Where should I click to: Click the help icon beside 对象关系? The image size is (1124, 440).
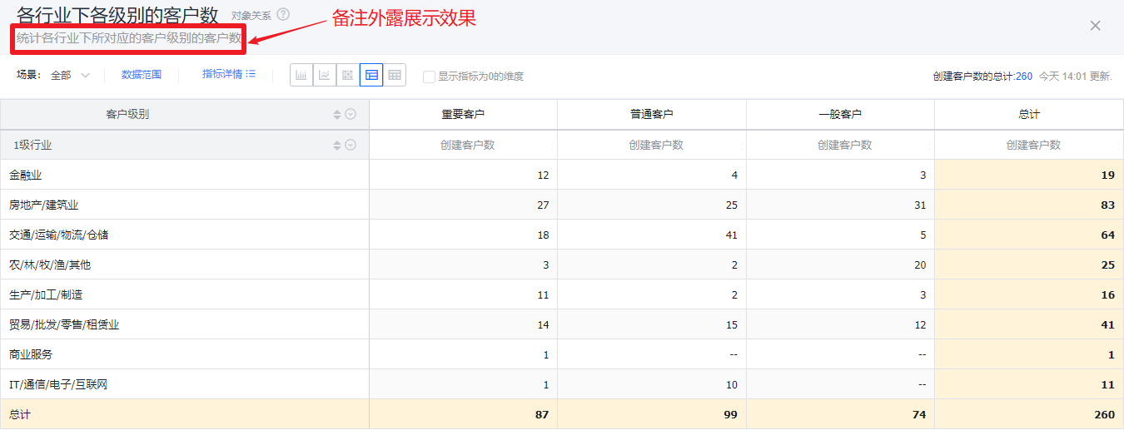click(283, 15)
